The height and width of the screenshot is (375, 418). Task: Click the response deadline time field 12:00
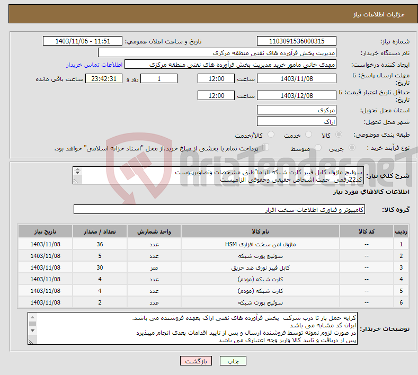(x=216, y=78)
